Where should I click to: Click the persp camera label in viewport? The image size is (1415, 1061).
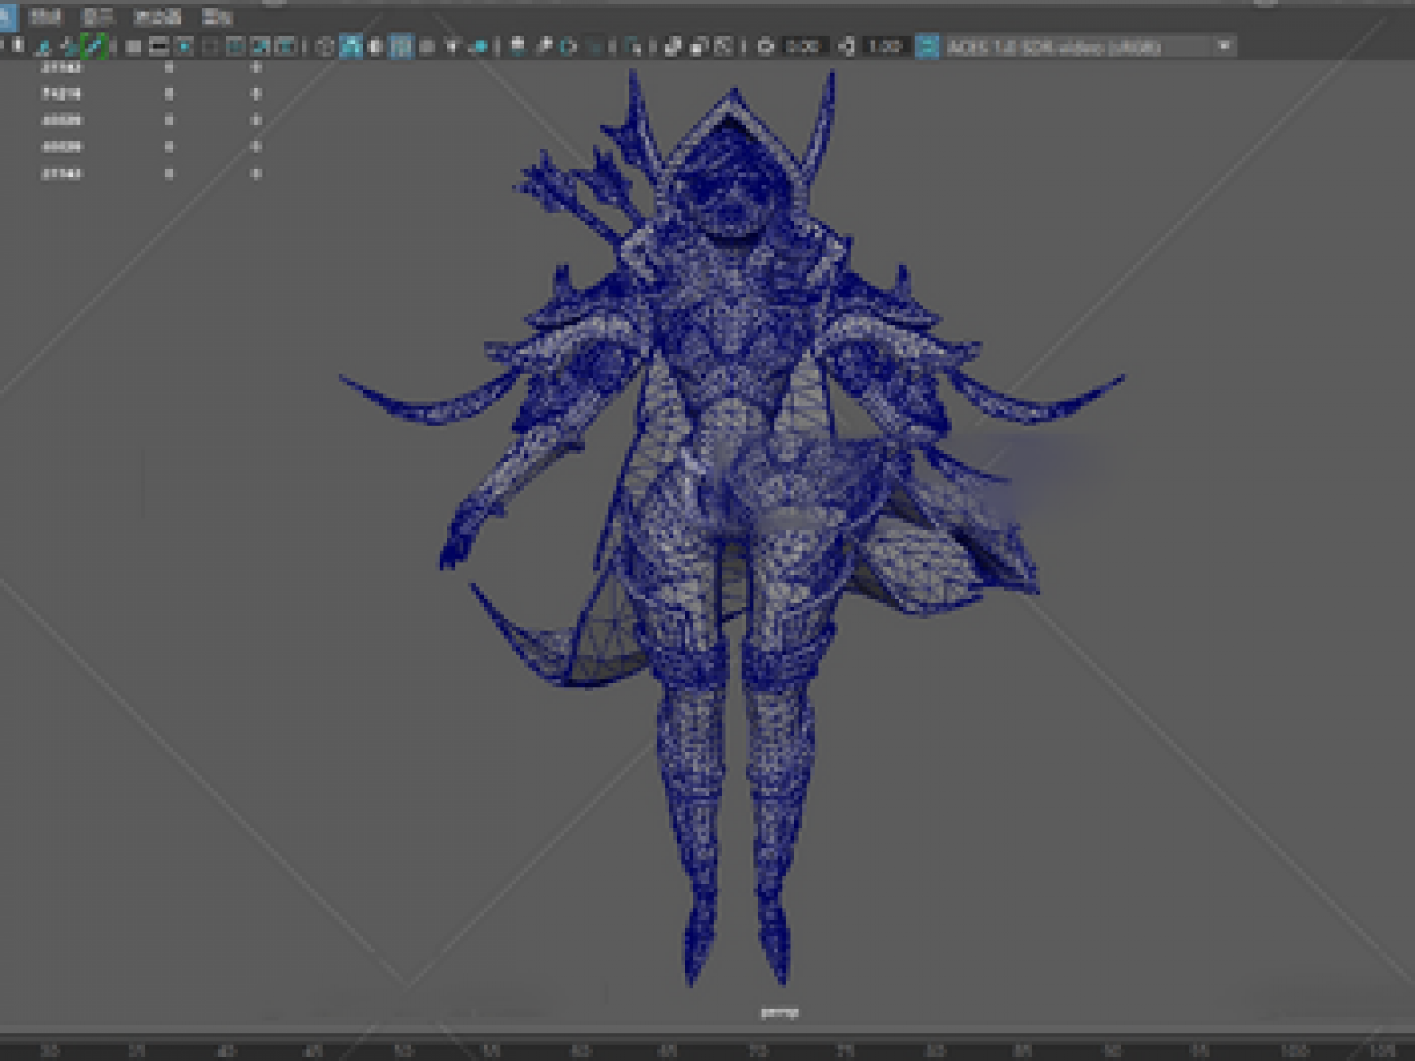779,1012
